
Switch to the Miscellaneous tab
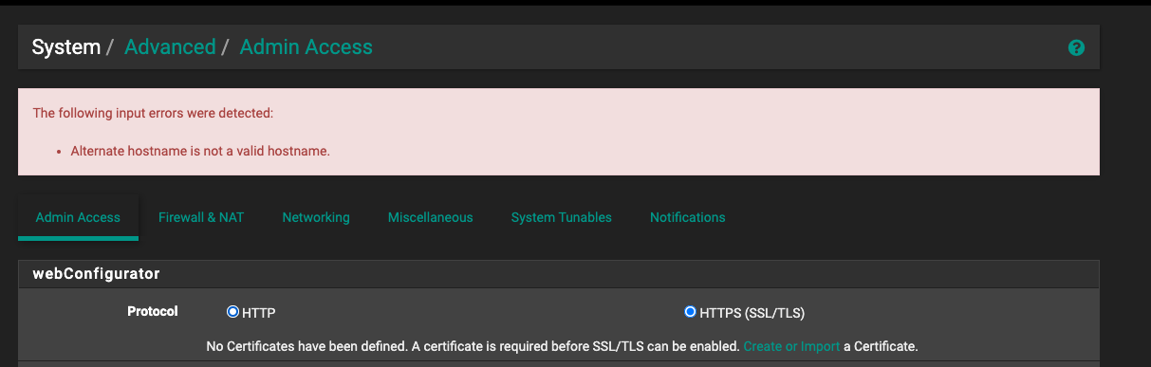430,217
